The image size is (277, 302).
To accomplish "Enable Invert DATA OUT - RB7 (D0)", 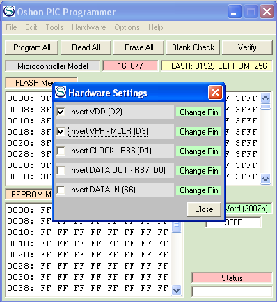I will click(61, 170).
